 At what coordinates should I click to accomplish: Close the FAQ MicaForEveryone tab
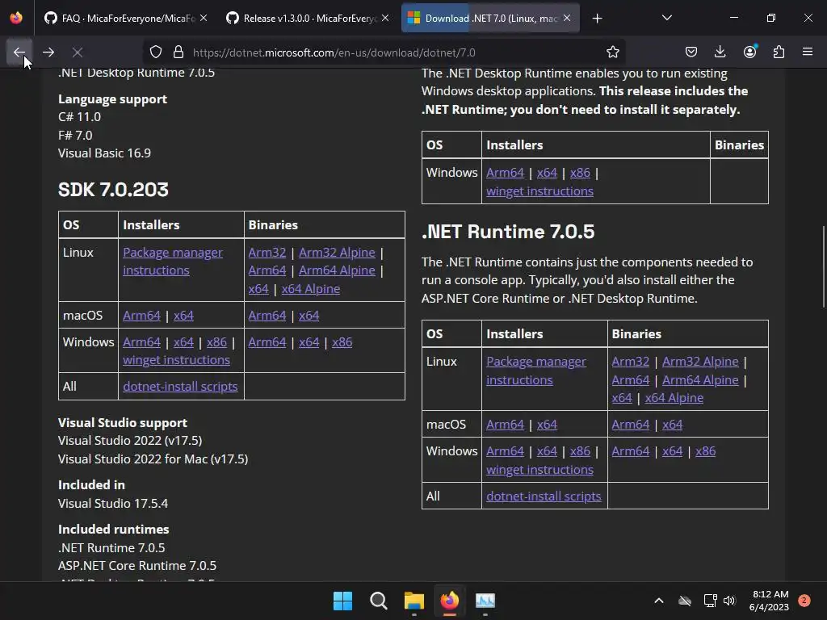pos(204,18)
